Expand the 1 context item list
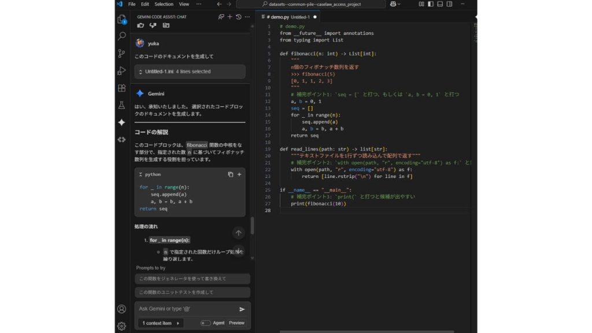The width and height of the screenshot is (592, 333). [x=161, y=323]
